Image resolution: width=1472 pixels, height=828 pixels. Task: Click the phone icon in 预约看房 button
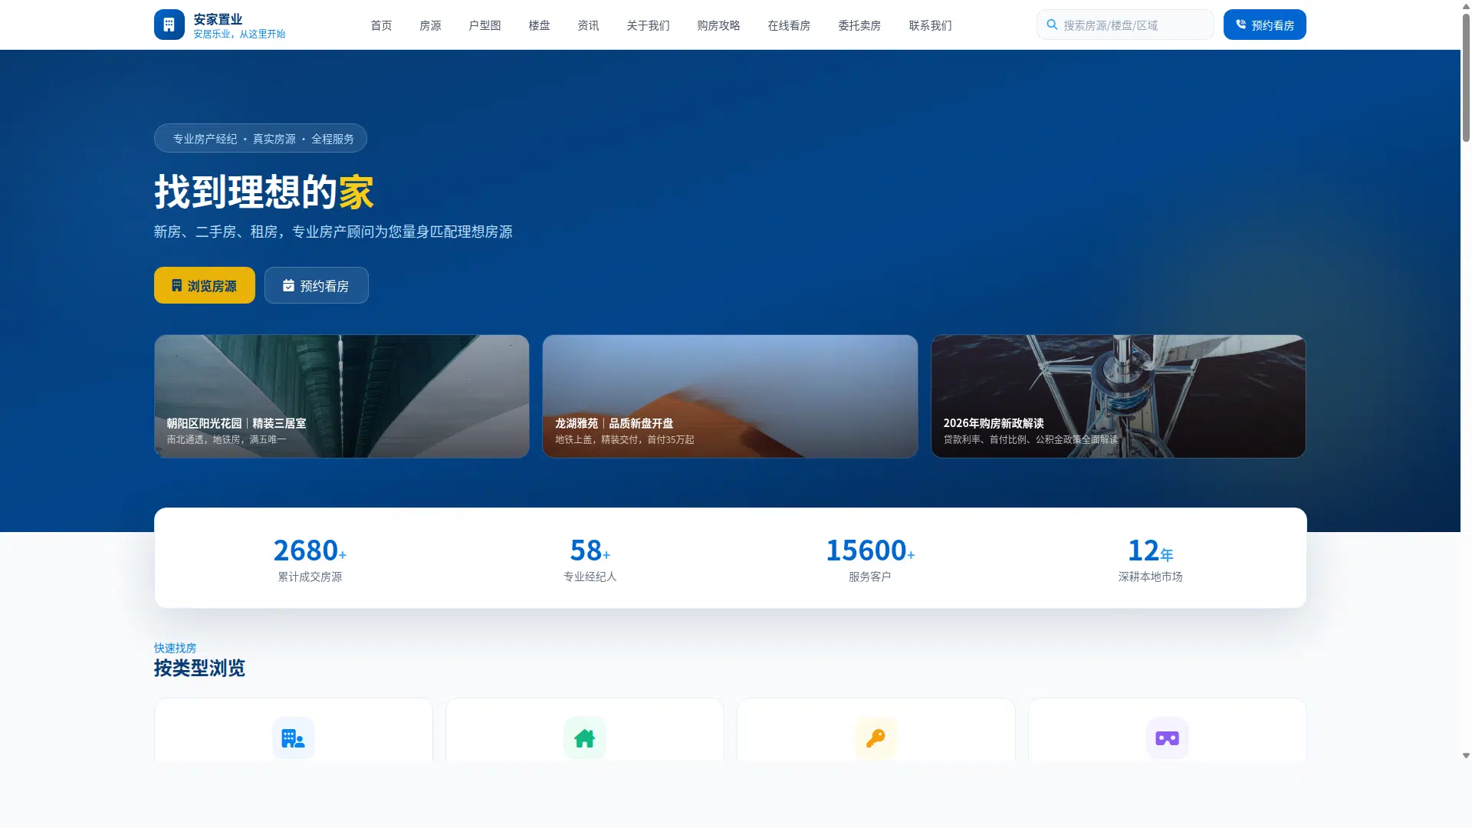[x=1240, y=24]
